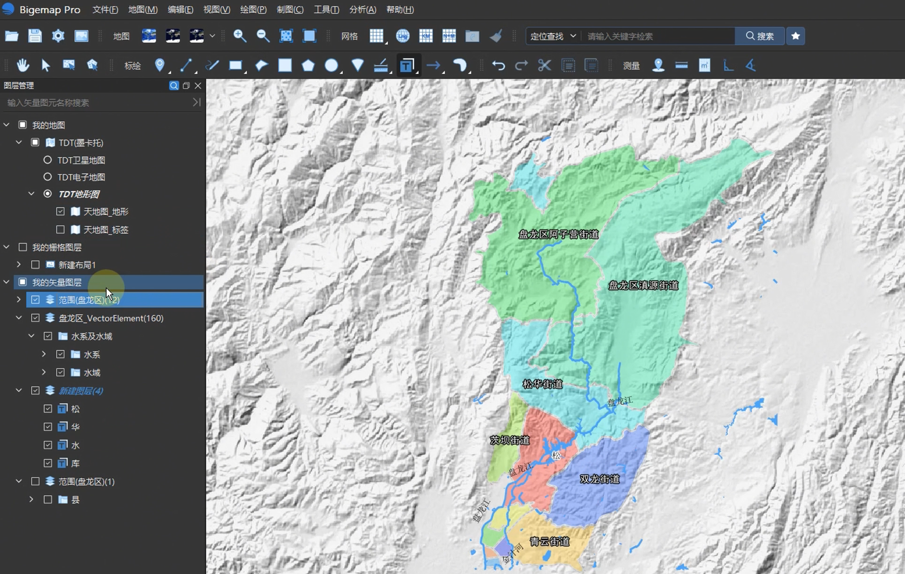Screen dimensions: 905x574
Task: Collapse the 新建图层(4) layer group
Action: coord(19,390)
